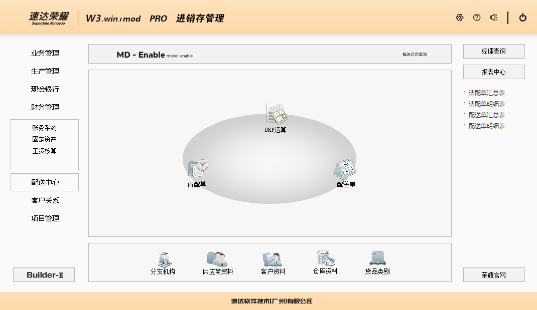Click the settings gear icon

pos(460,18)
